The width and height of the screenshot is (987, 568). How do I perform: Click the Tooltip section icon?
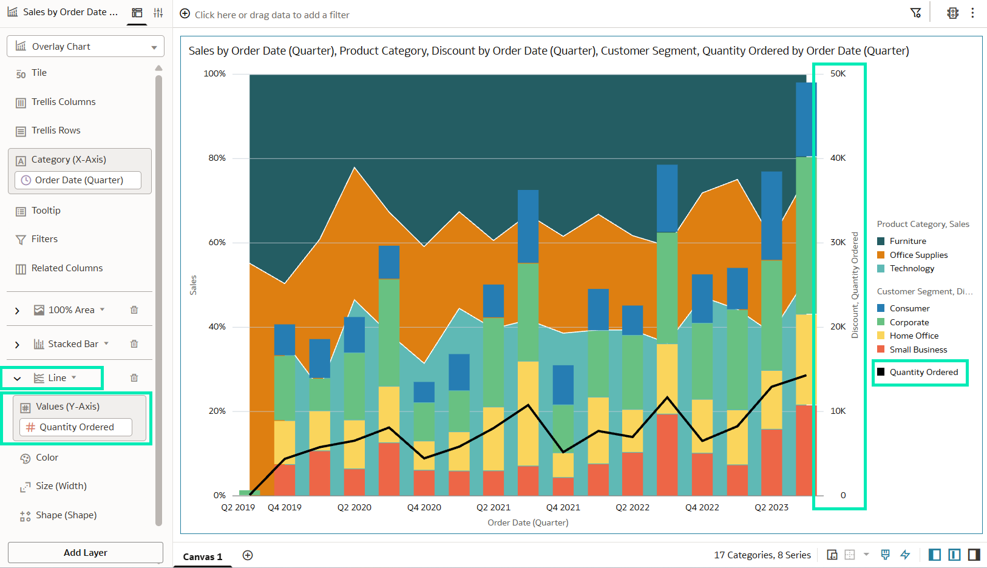[x=21, y=211]
